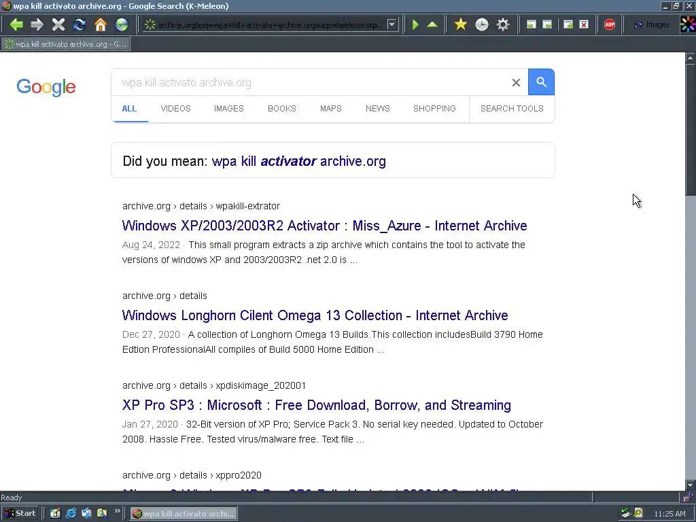
Task: Click the blue magnifier search button
Action: pyautogui.click(x=541, y=82)
